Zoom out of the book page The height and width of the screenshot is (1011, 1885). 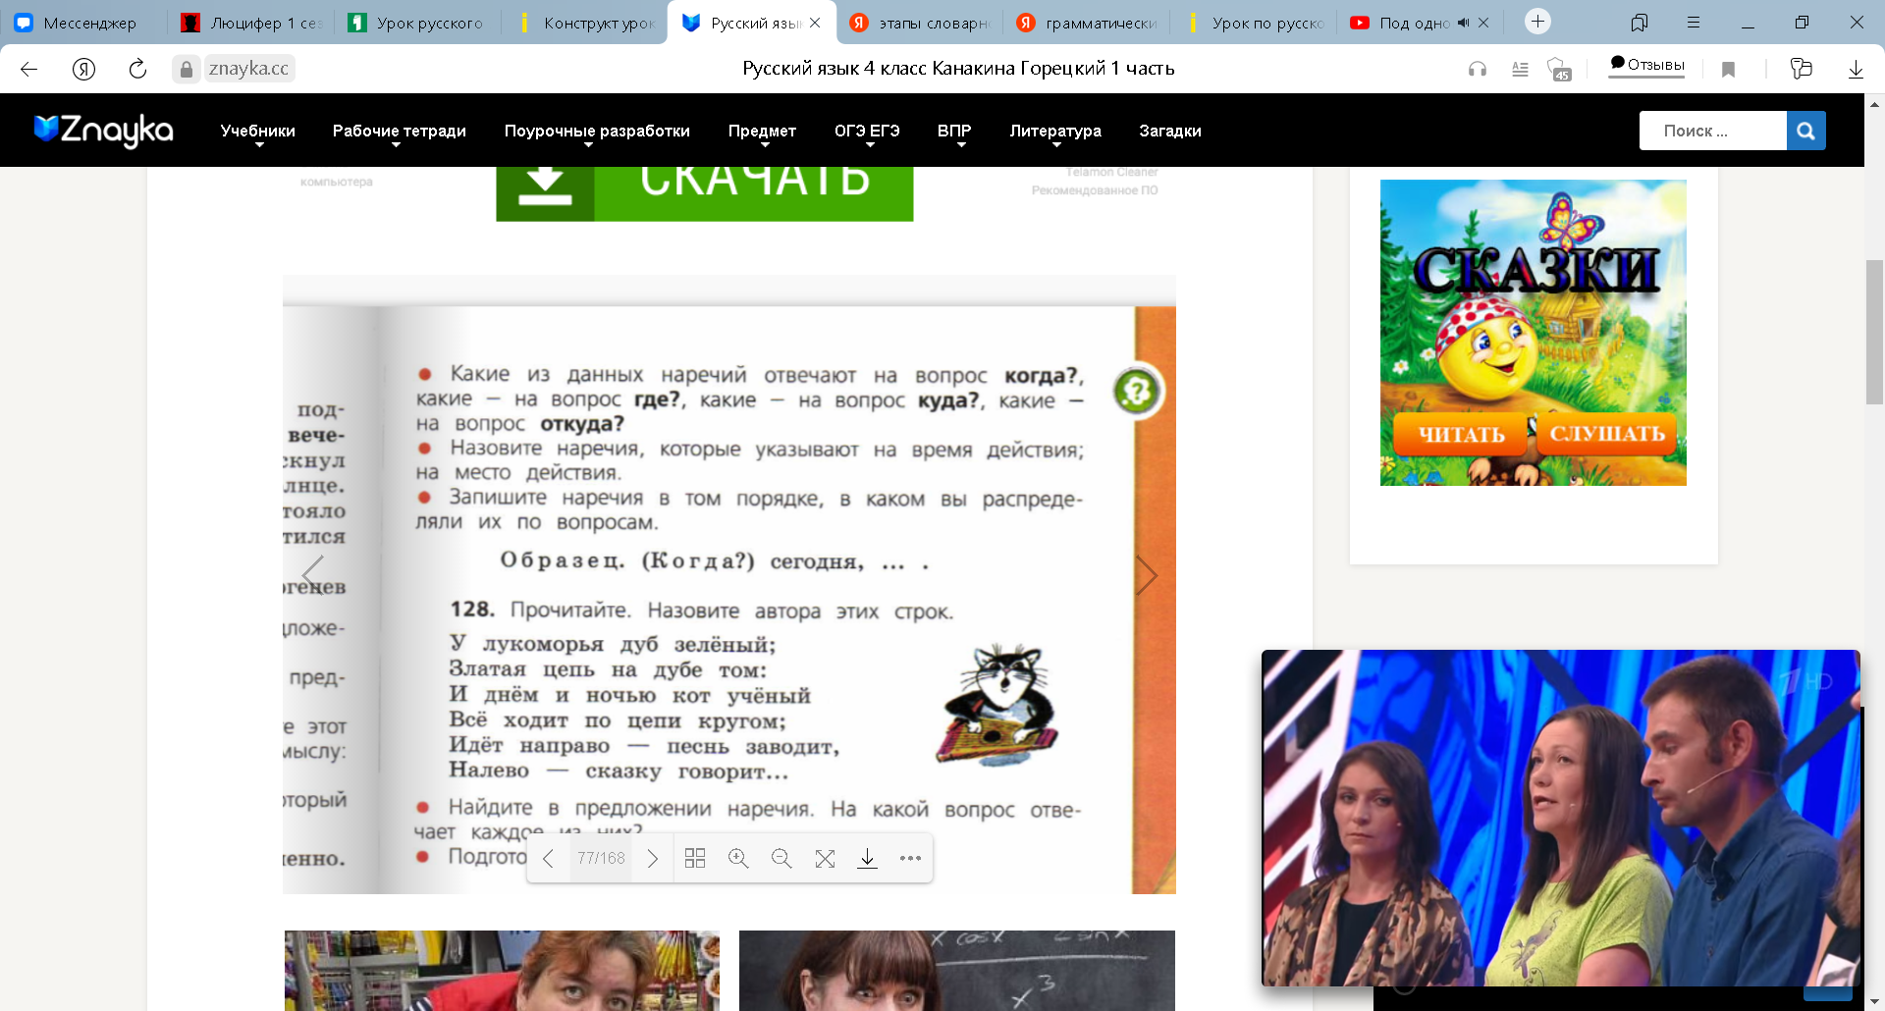click(781, 859)
